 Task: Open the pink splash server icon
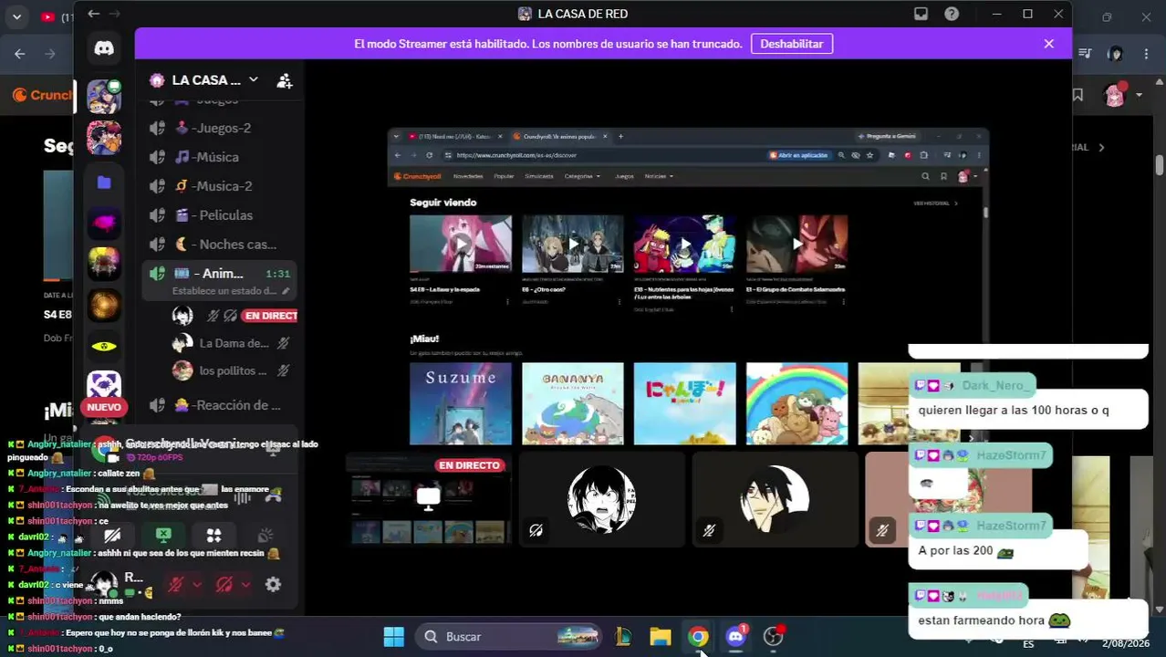[x=104, y=223]
